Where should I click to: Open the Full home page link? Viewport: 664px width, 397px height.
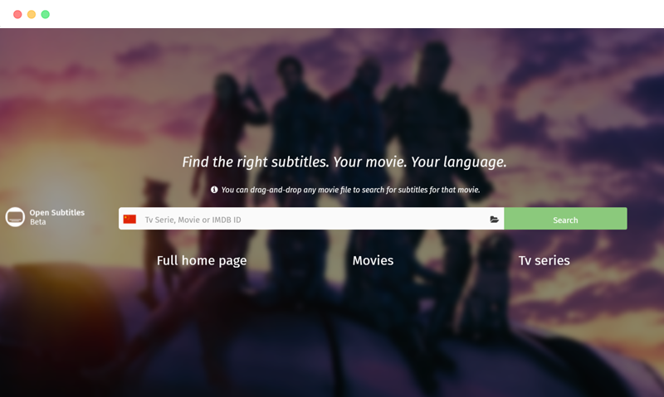pos(202,260)
